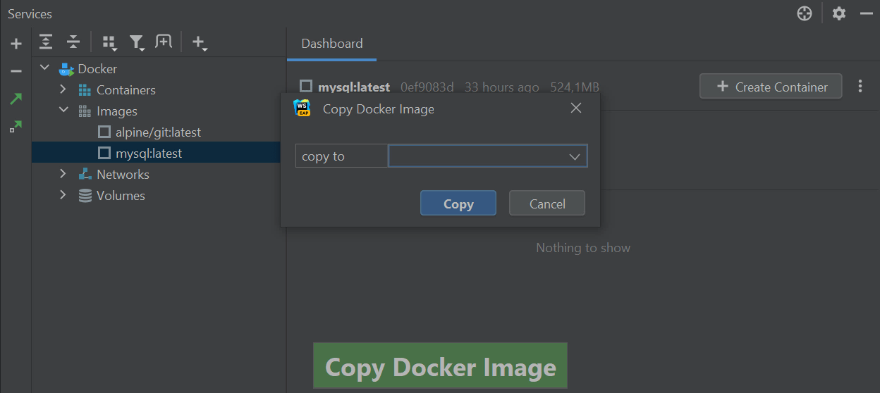Toggle the mysql:latest tree checkbox
This screenshot has height=393, width=880.
[x=104, y=153]
